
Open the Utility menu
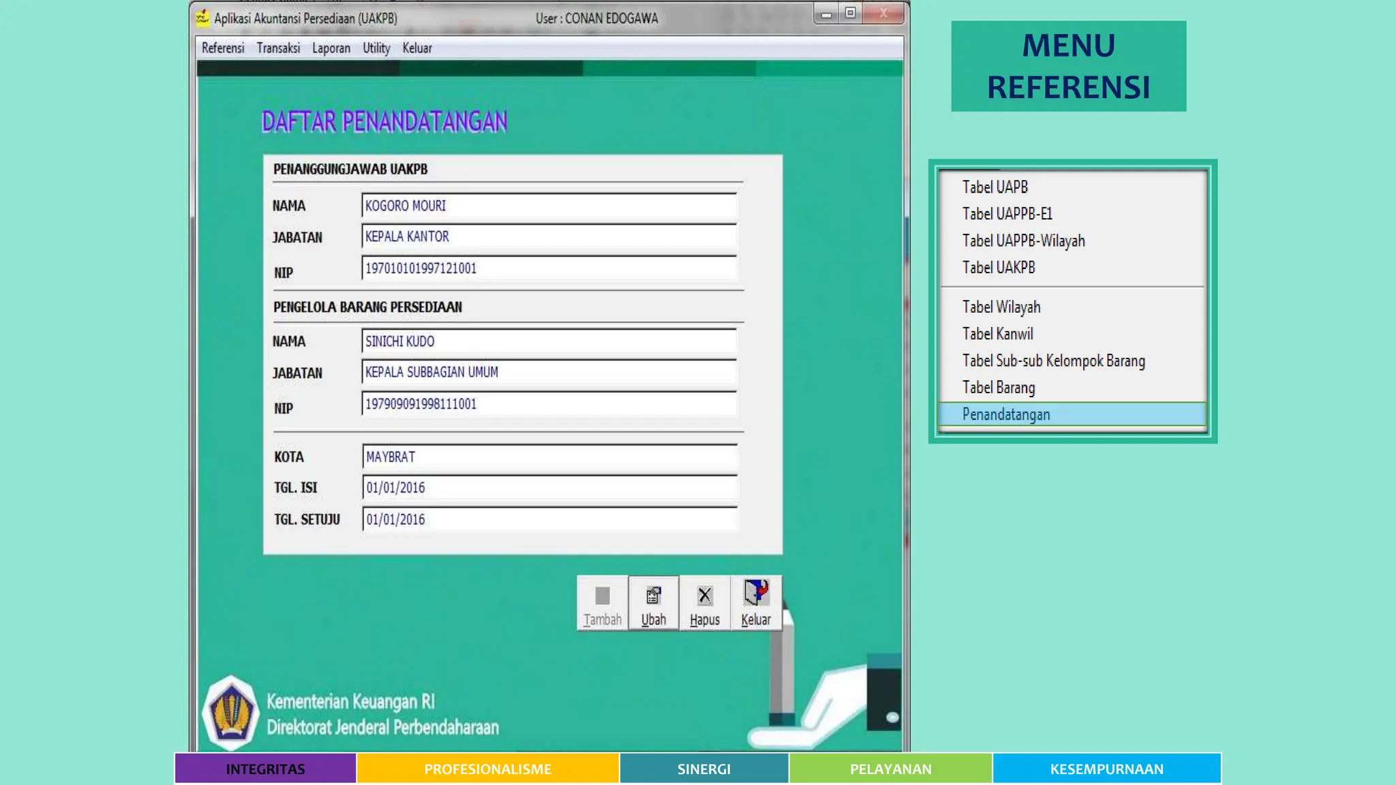click(x=376, y=48)
